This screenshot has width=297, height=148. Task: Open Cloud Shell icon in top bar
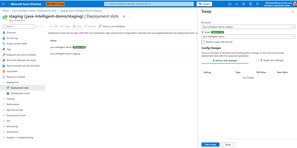pyautogui.click(x=230, y=4)
